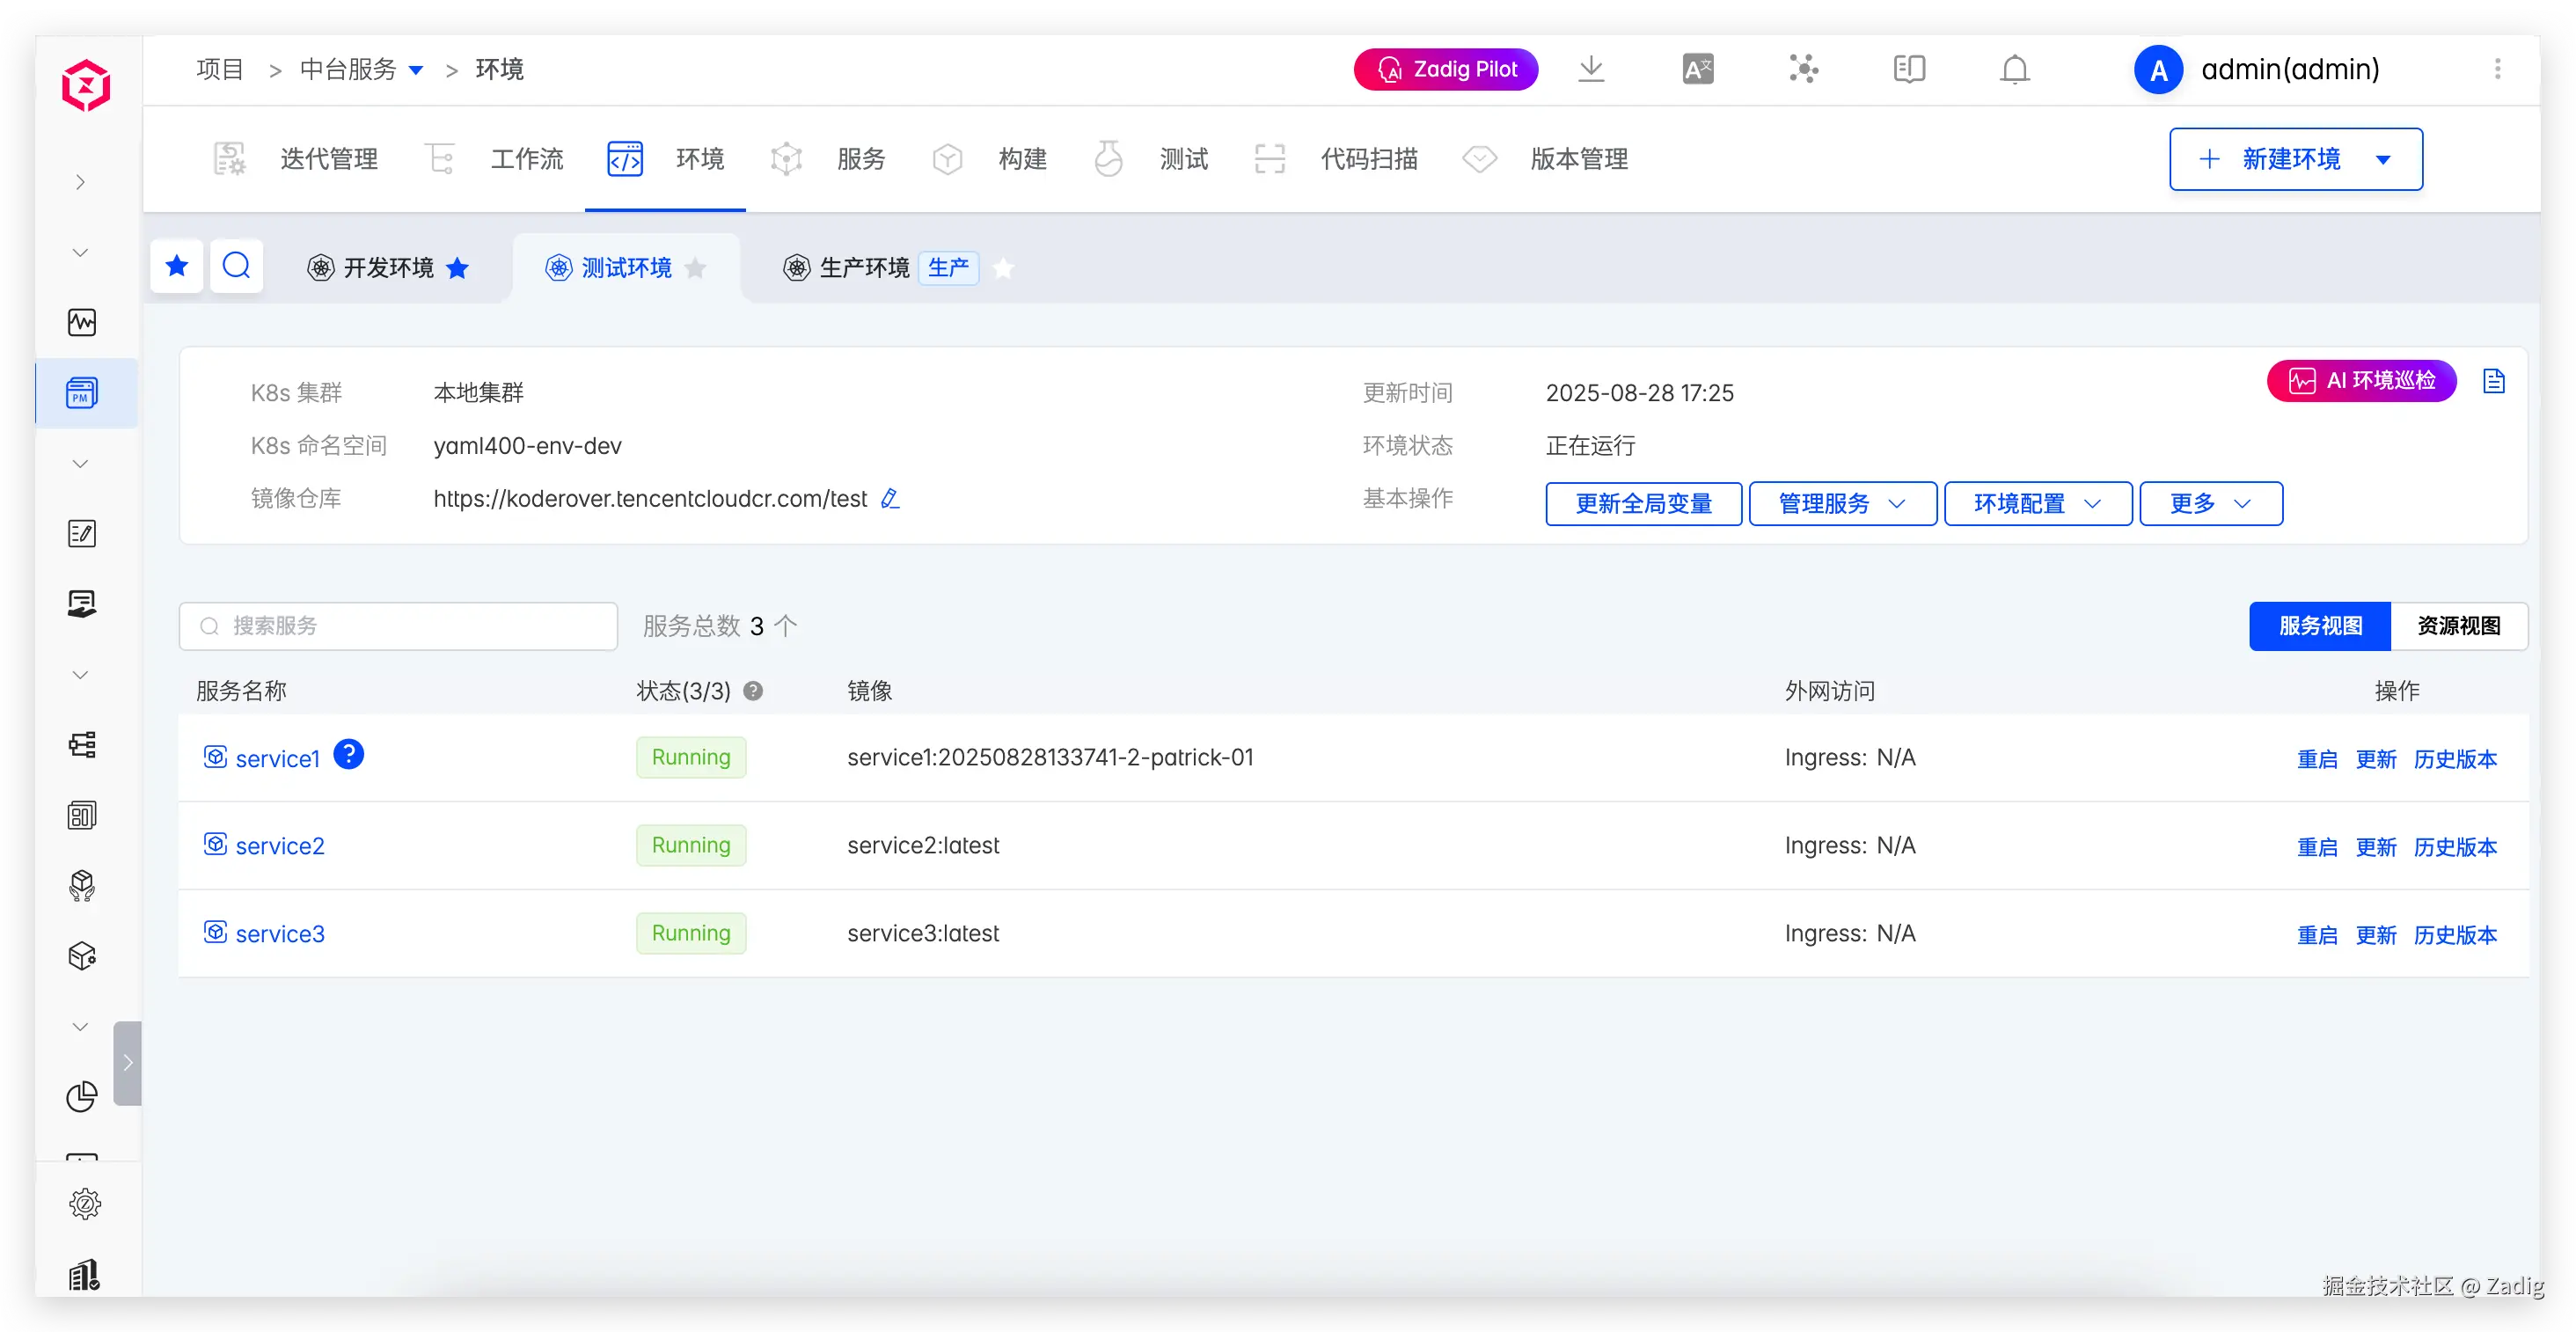Open system settings gear in sidebar
Screen dimensions: 2576x1332
click(84, 1203)
